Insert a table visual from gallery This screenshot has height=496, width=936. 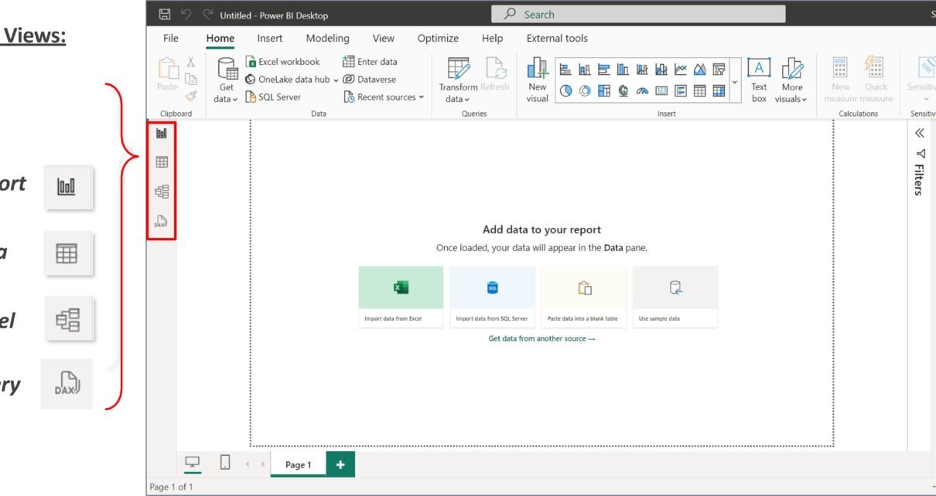699,90
